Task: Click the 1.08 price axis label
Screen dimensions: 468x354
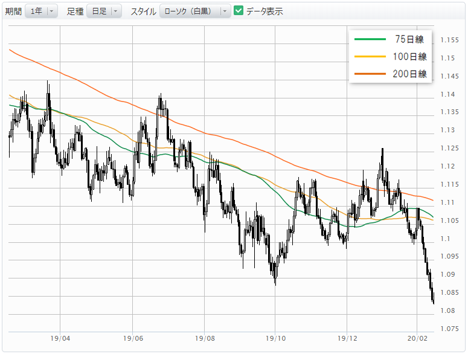Action: point(447,311)
